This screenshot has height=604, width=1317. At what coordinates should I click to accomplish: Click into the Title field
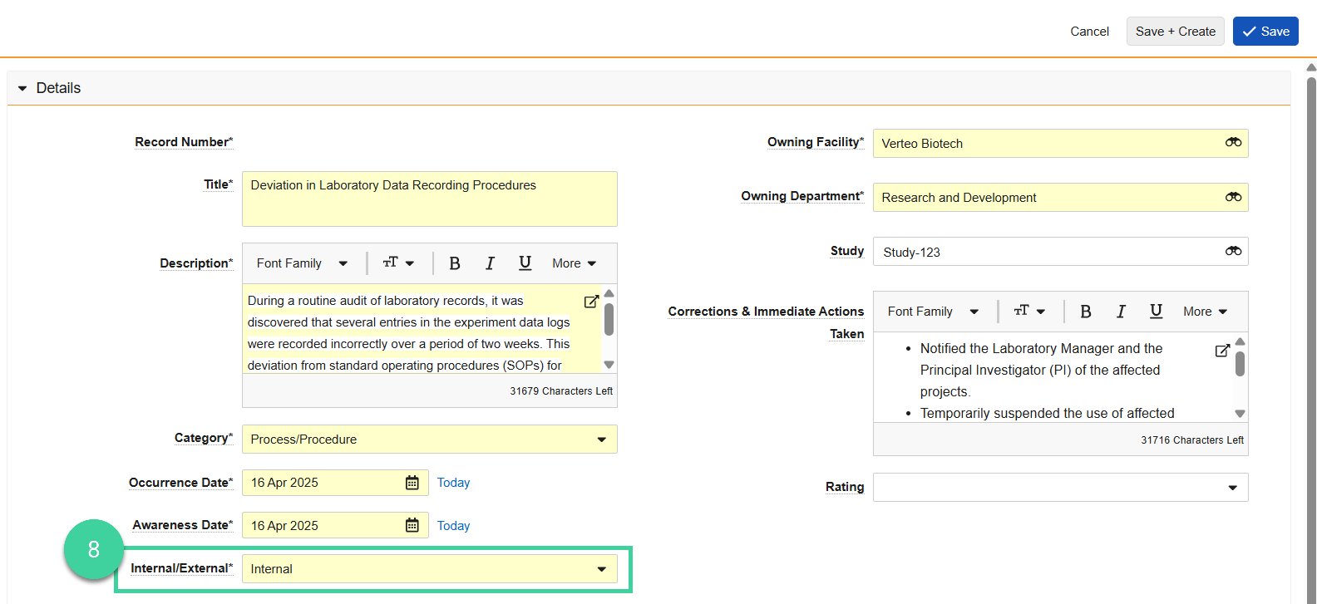[430, 199]
